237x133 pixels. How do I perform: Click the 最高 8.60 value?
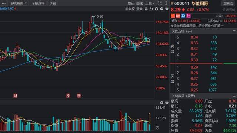pyautogui.click(x=198, y=101)
